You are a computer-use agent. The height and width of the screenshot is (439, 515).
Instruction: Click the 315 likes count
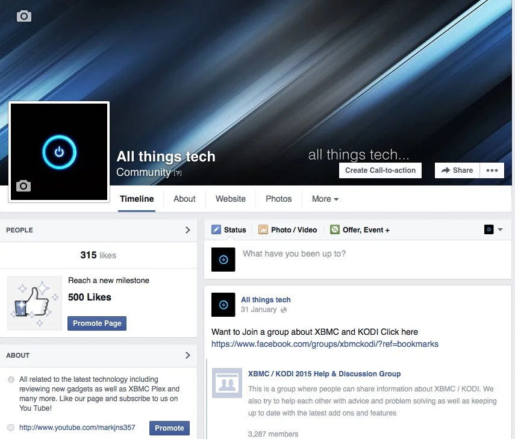[98, 255]
